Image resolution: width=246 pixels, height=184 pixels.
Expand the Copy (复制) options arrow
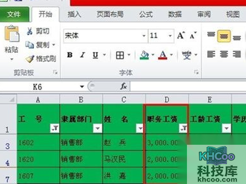[x=54, y=45]
